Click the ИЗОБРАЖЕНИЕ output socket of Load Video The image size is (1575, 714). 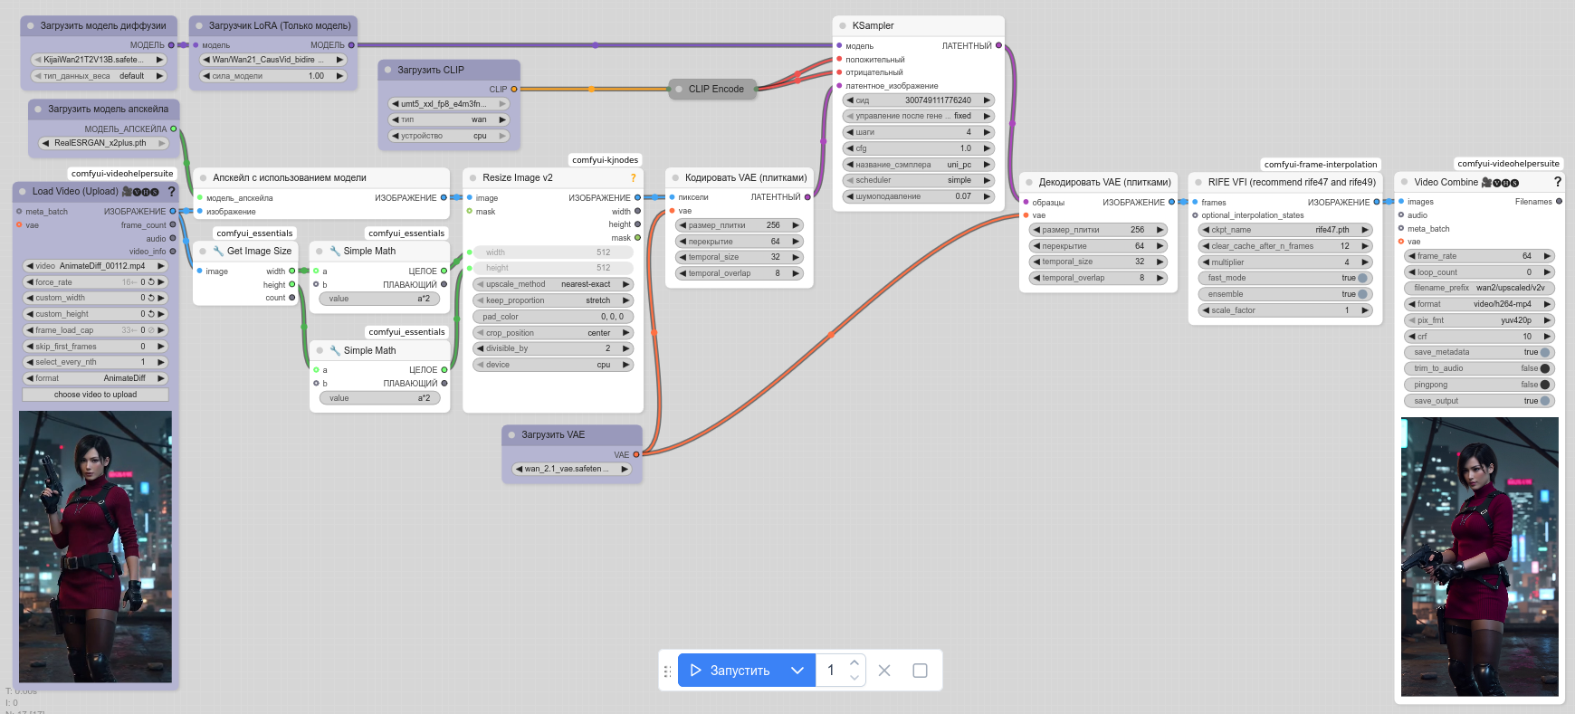point(173,211)
